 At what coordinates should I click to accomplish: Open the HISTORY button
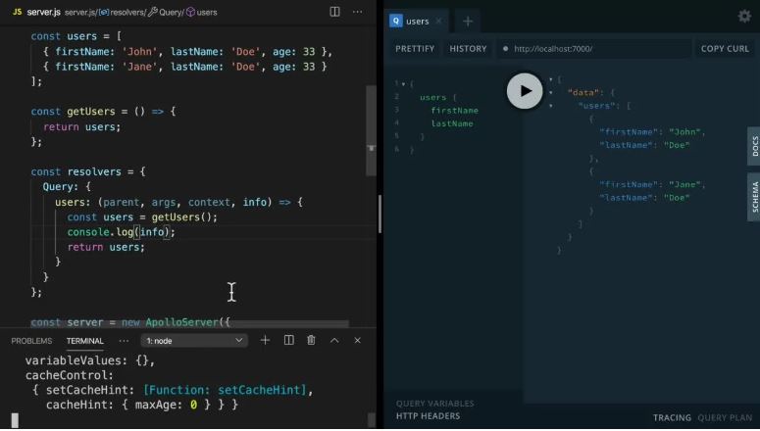coord(468,48)
